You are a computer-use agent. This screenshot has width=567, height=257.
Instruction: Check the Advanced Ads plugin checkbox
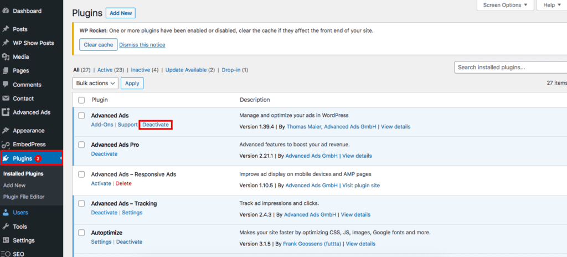click(x=81, y=115)
